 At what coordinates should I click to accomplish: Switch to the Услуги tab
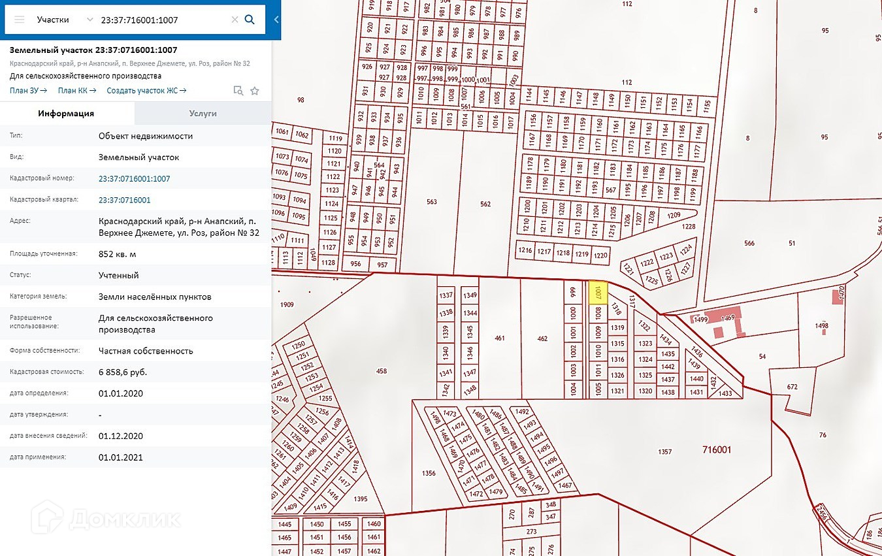pyautogui.click(x=203, y=113)
